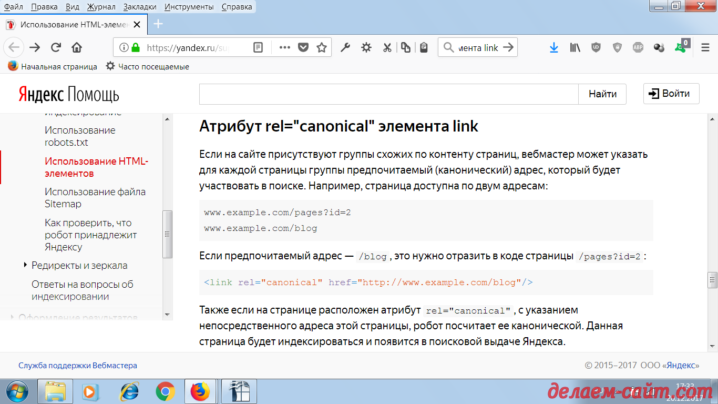Click the paste clipboard toolbar icon
The width and height of the screenshot is (718, 404).
(424, 47)
